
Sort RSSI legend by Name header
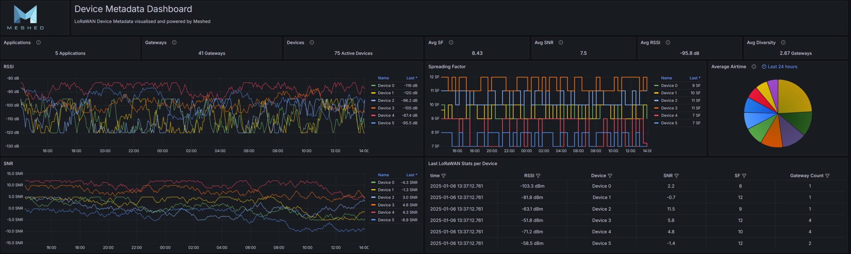coord(383,78)
